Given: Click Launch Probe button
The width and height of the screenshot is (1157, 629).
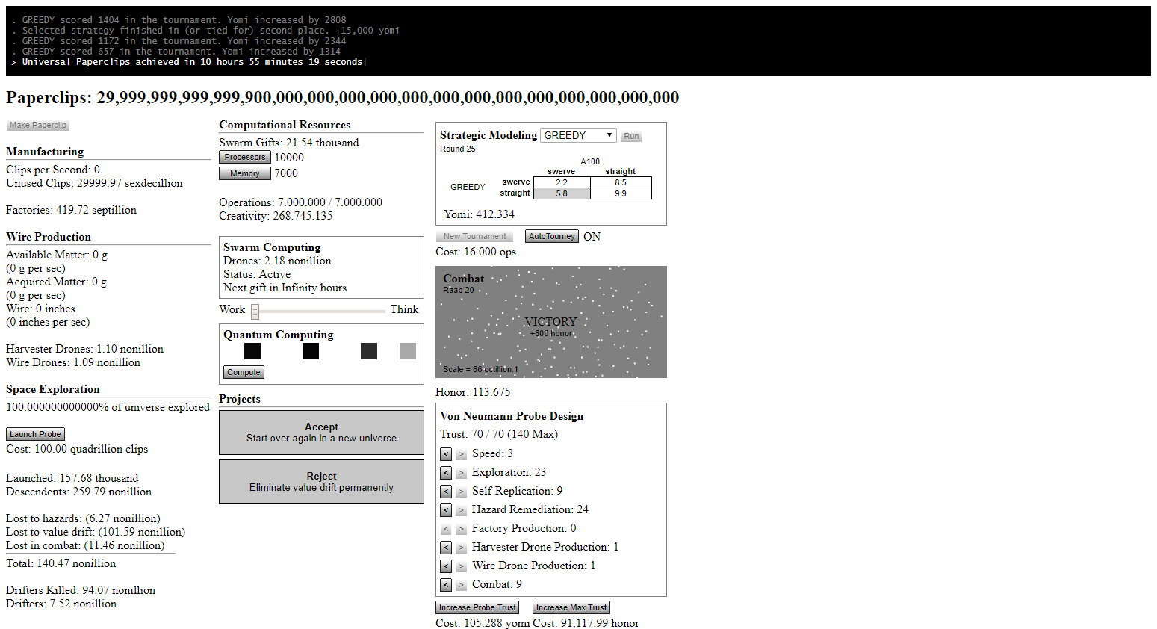Looking at the screenshot, I should (x=35, y=434).
